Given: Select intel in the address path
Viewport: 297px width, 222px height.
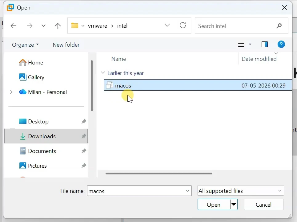Looking at the screenshot, I should [122, 26].
